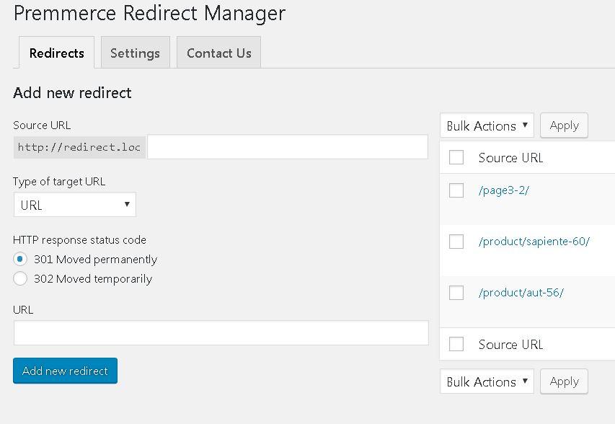Toggle the select-all checkbox in the header row
Image resolution: width=615 pixels, height=424 pixels.
(456, 157)
